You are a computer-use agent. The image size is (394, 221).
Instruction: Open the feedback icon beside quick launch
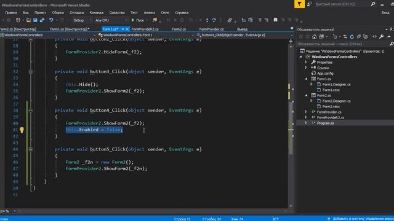coord(310,4)
